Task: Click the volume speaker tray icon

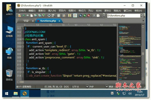Action: click(130, 93)
